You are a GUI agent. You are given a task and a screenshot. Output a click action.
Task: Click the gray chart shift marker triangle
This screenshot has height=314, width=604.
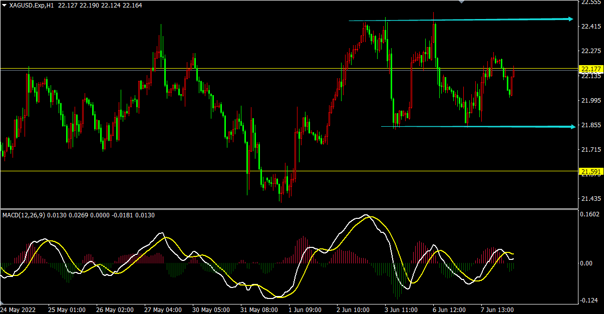[x=462, y=2]
